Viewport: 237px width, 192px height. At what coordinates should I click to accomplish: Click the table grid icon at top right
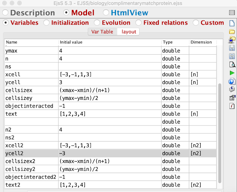(x=232, y=13)
